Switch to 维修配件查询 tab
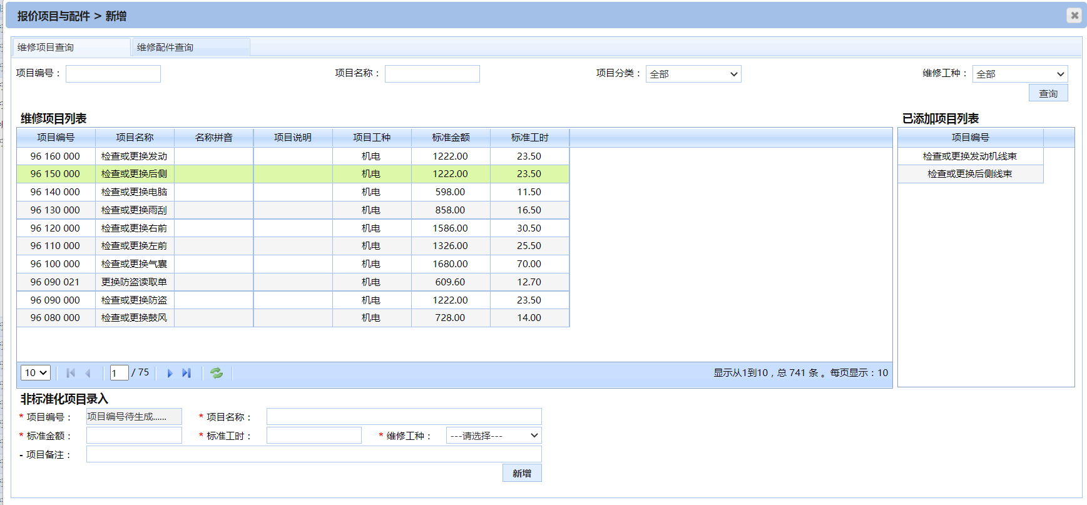The width and height of the screenshot is (1087, 505). (x=191, y=47)
